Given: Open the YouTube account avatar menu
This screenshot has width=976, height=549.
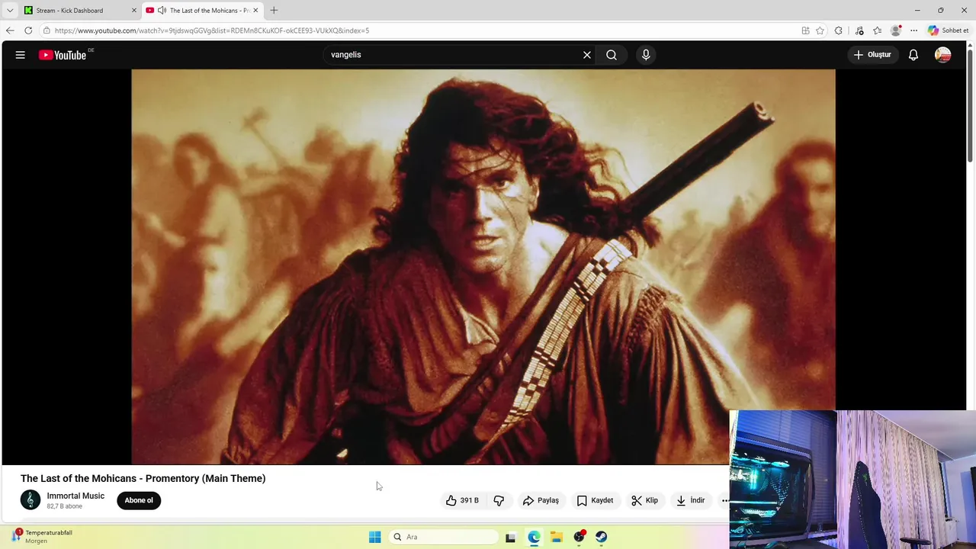Looking at the screenshot, I should [x=943, y=55].
